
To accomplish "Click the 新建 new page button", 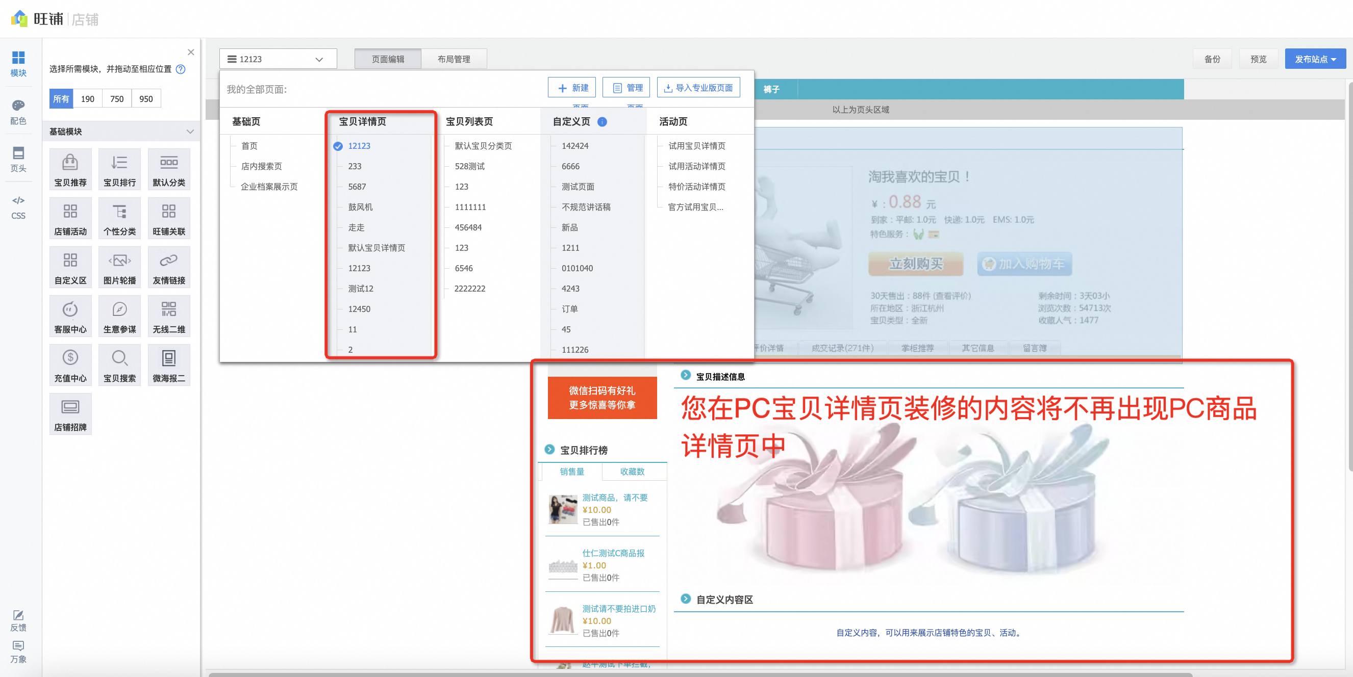I will [x=571, y=88].
